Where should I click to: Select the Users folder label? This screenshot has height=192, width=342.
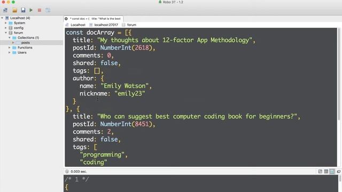pyautogui.click(x=22, y=52)
